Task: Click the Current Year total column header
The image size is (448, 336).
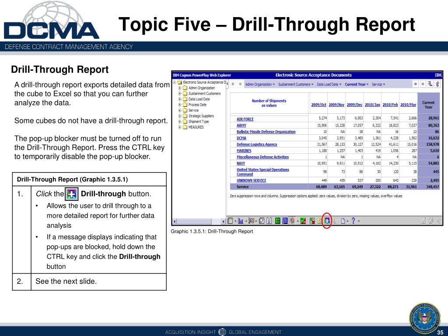Action: coord(428,105)
